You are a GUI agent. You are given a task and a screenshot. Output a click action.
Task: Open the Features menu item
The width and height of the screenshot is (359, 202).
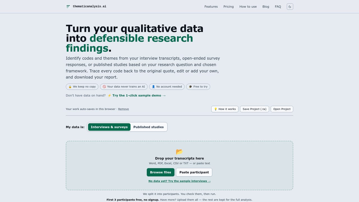point(211,6)
